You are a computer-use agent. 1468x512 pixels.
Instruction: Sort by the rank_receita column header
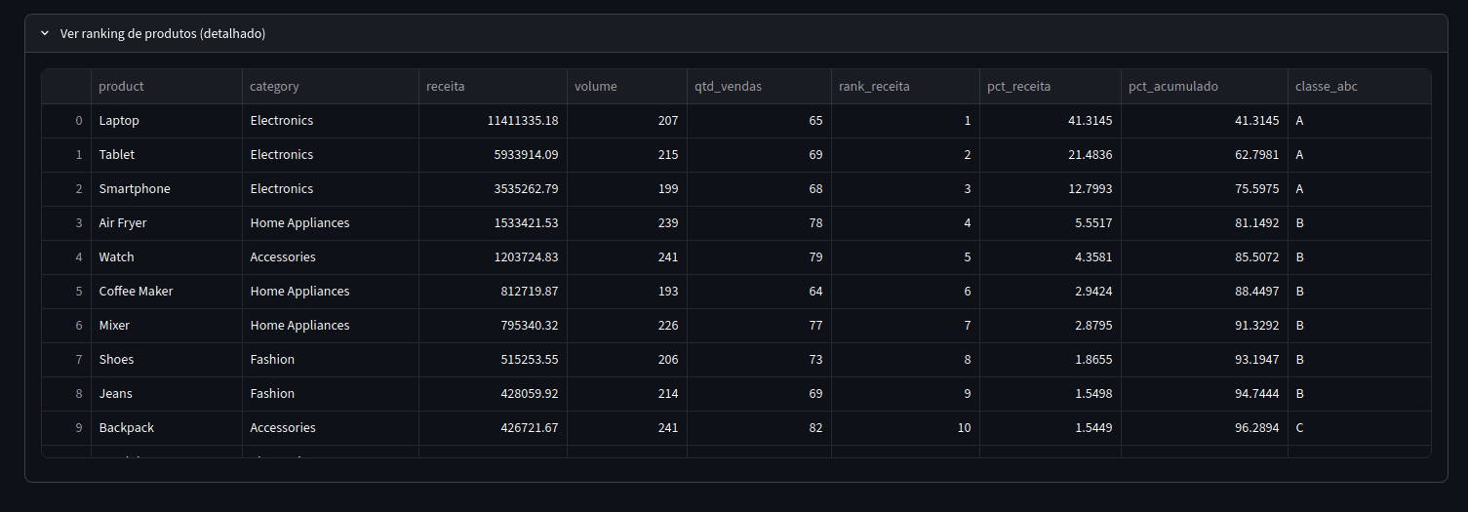(905, 87)
